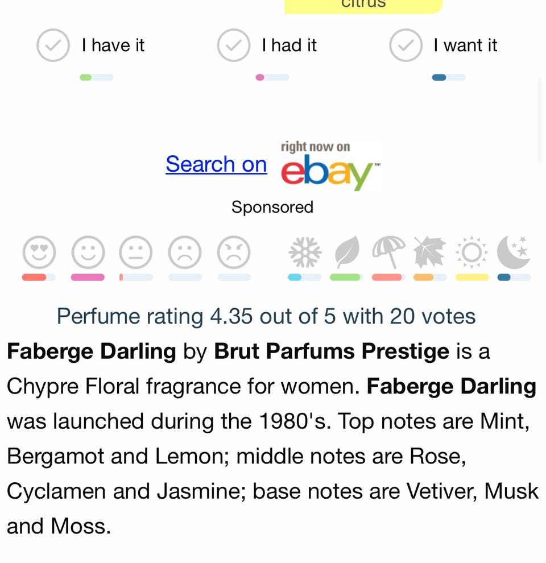Check the "I have it" checkmark

click(x=53, y=45)
